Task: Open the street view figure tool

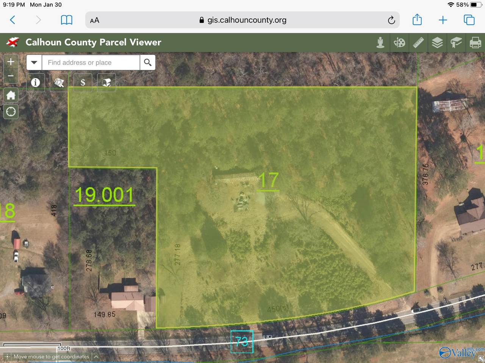Action: pos(380,43)
